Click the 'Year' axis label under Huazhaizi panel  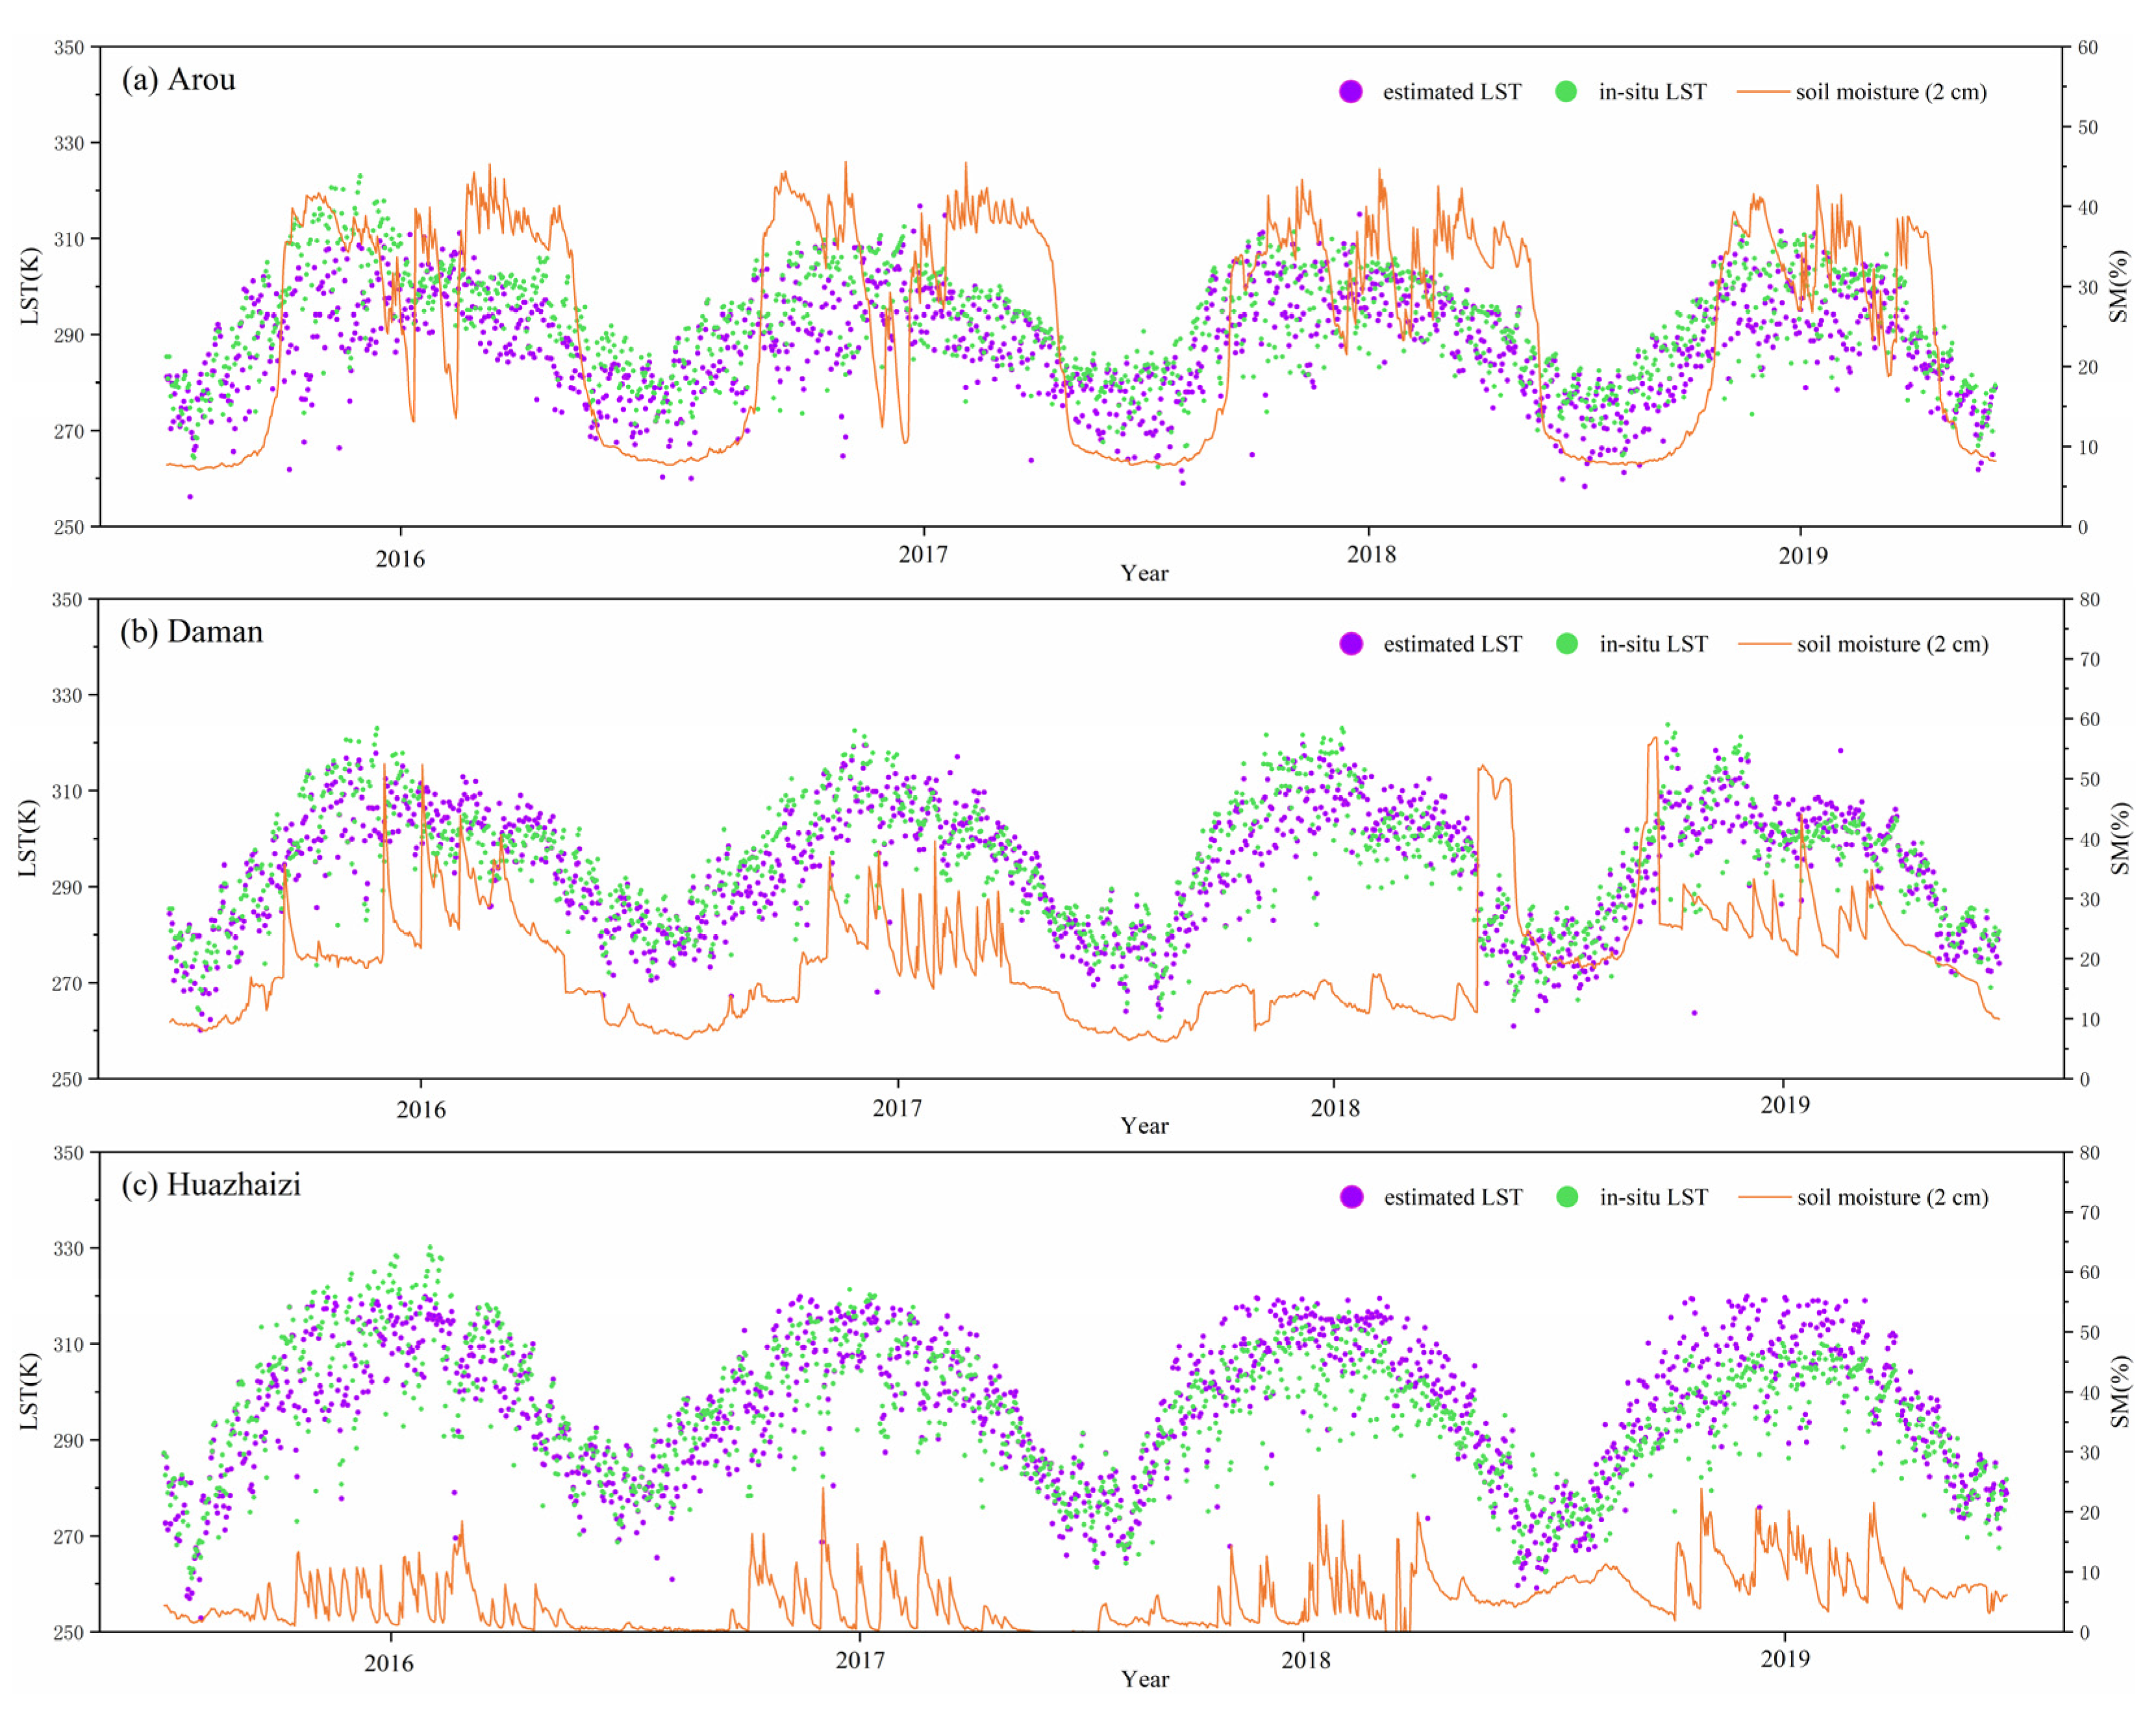(1145, 1678)
